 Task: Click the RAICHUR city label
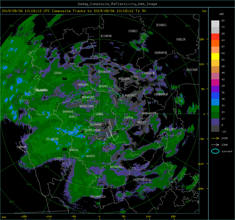pos(192,70)
